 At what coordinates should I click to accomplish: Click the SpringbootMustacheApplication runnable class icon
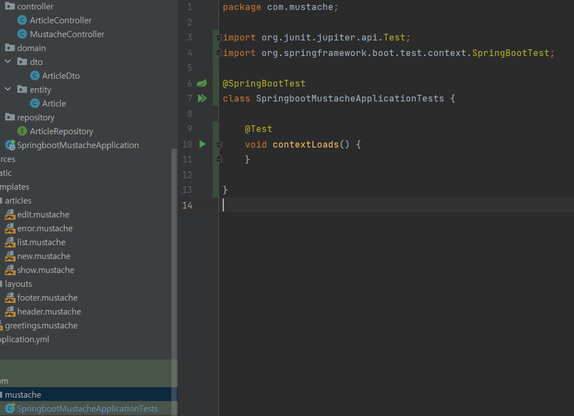pos(10,145)
